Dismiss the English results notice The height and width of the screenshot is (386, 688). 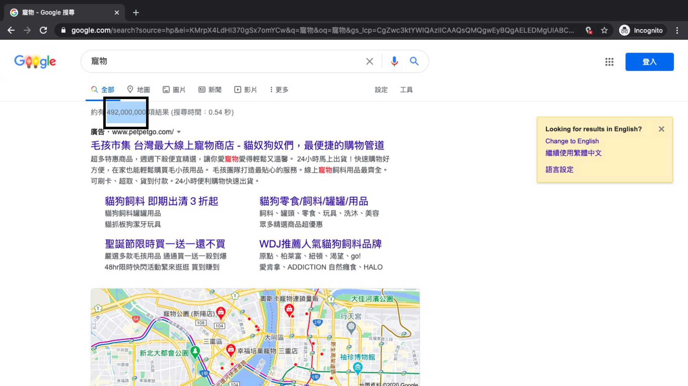tap(661, 129)
